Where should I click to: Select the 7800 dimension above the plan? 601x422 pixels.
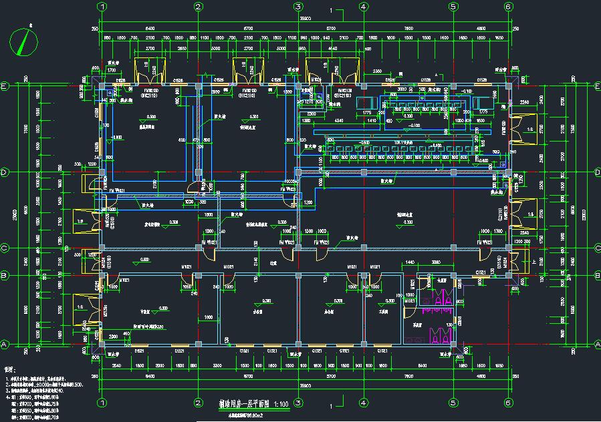(408, 28)
